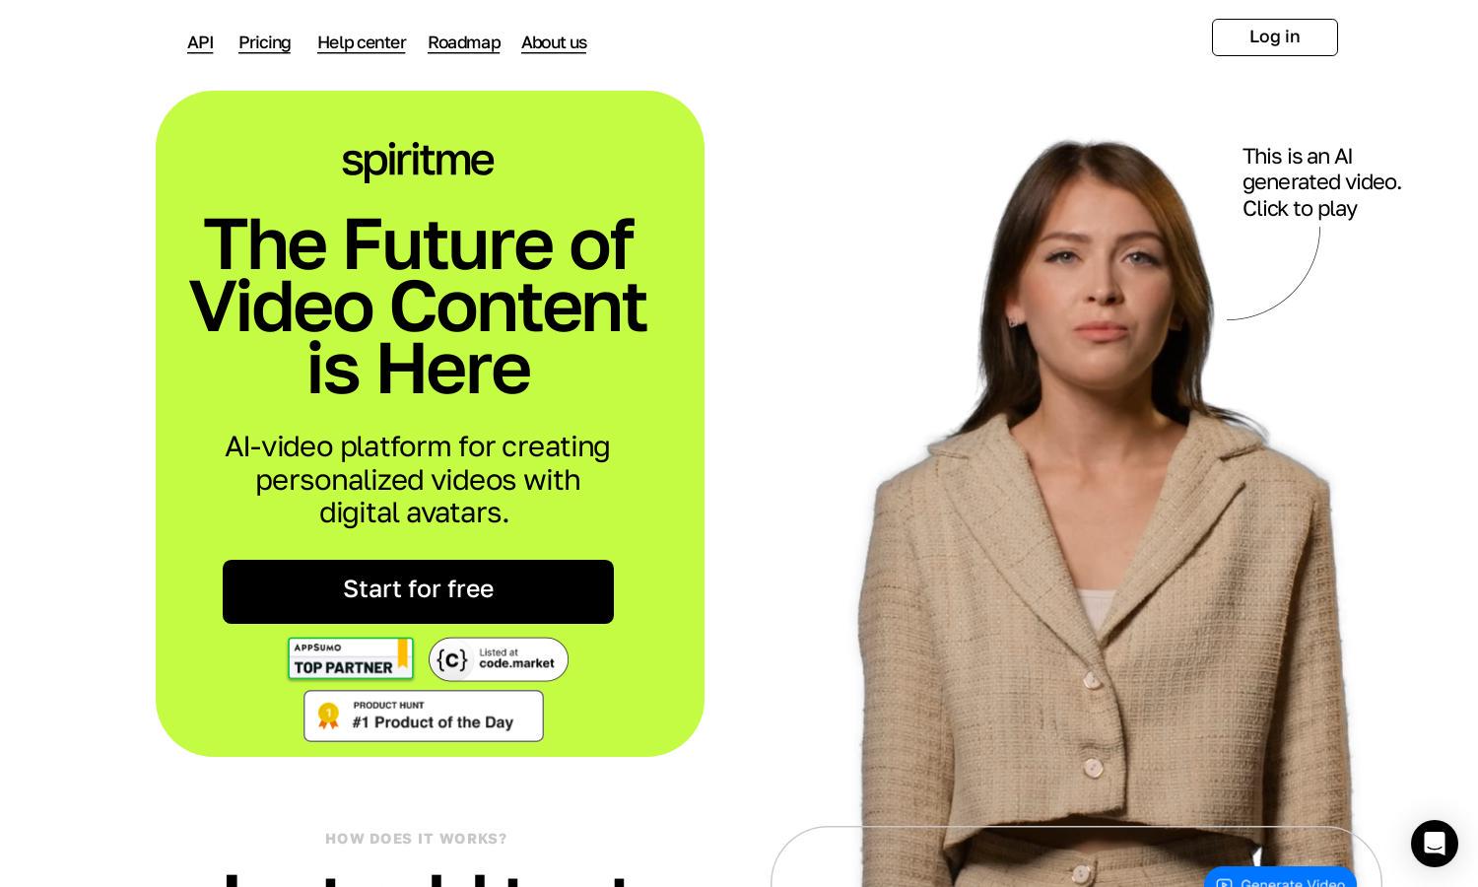Open the code.market listing badge

499,659
